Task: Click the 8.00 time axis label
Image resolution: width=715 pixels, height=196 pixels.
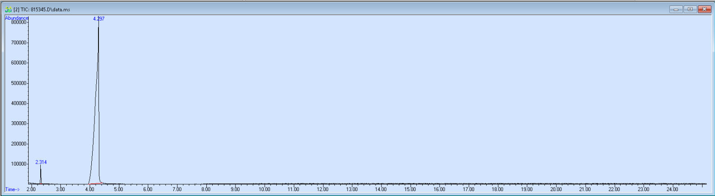Action: 206,189
